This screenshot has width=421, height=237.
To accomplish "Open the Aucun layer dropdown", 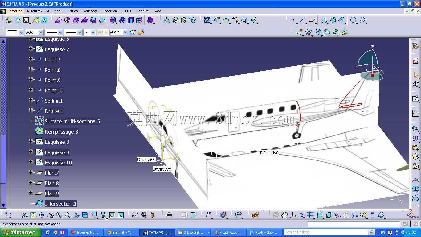I will coord(125,32).
